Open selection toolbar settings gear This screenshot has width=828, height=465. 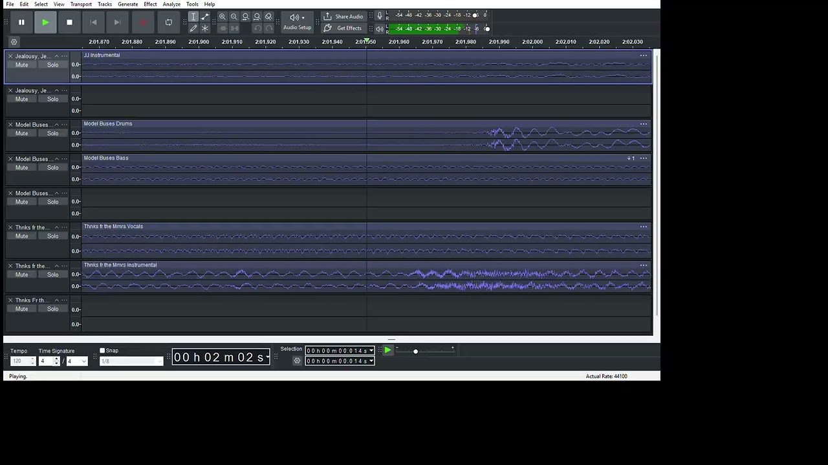[x=297, y=361]
